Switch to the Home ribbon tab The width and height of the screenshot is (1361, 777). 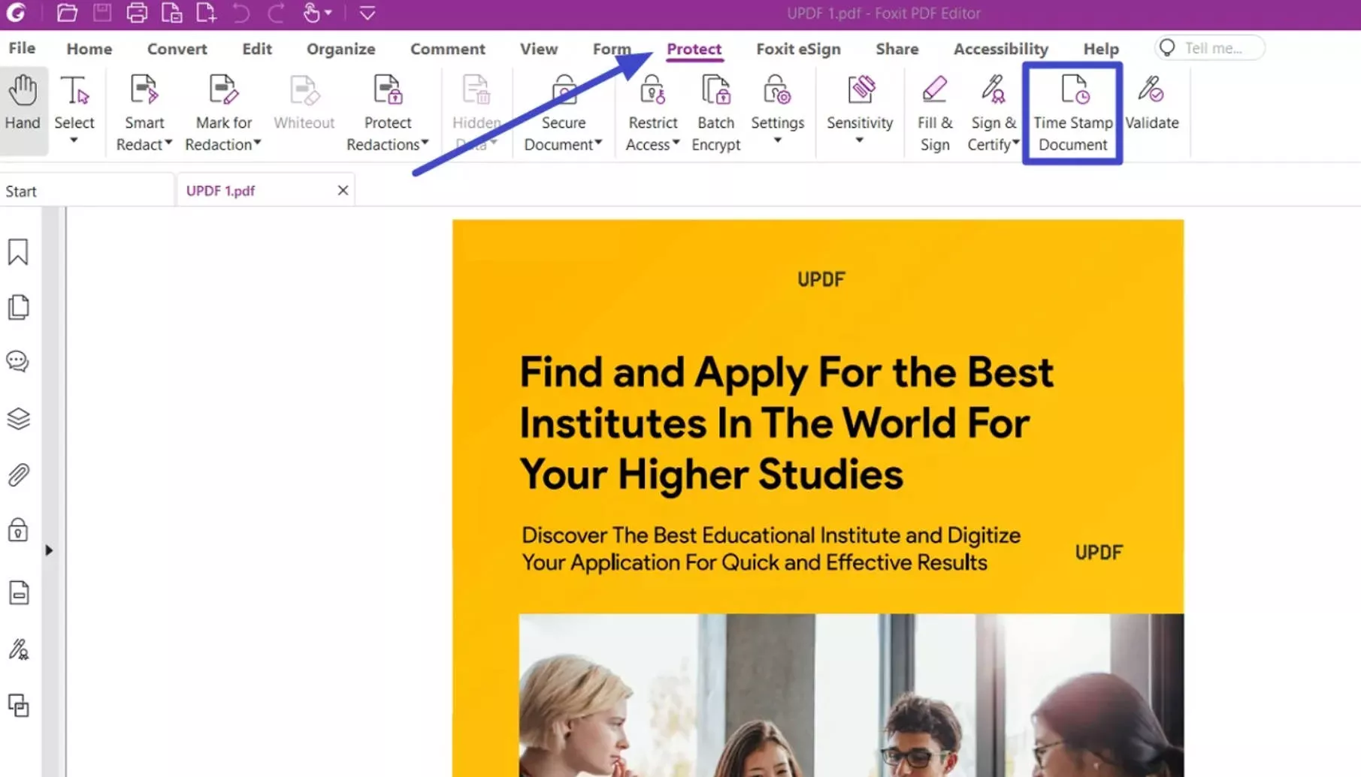[x=89, y=49]
